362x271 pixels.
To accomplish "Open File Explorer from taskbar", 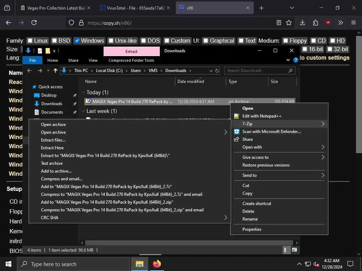I will point(139,264).
